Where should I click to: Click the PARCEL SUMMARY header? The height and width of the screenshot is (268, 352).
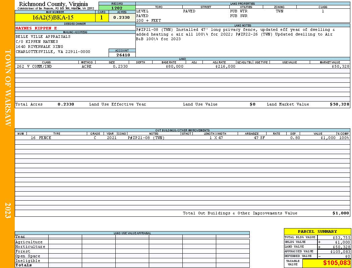tap(317, 231)
